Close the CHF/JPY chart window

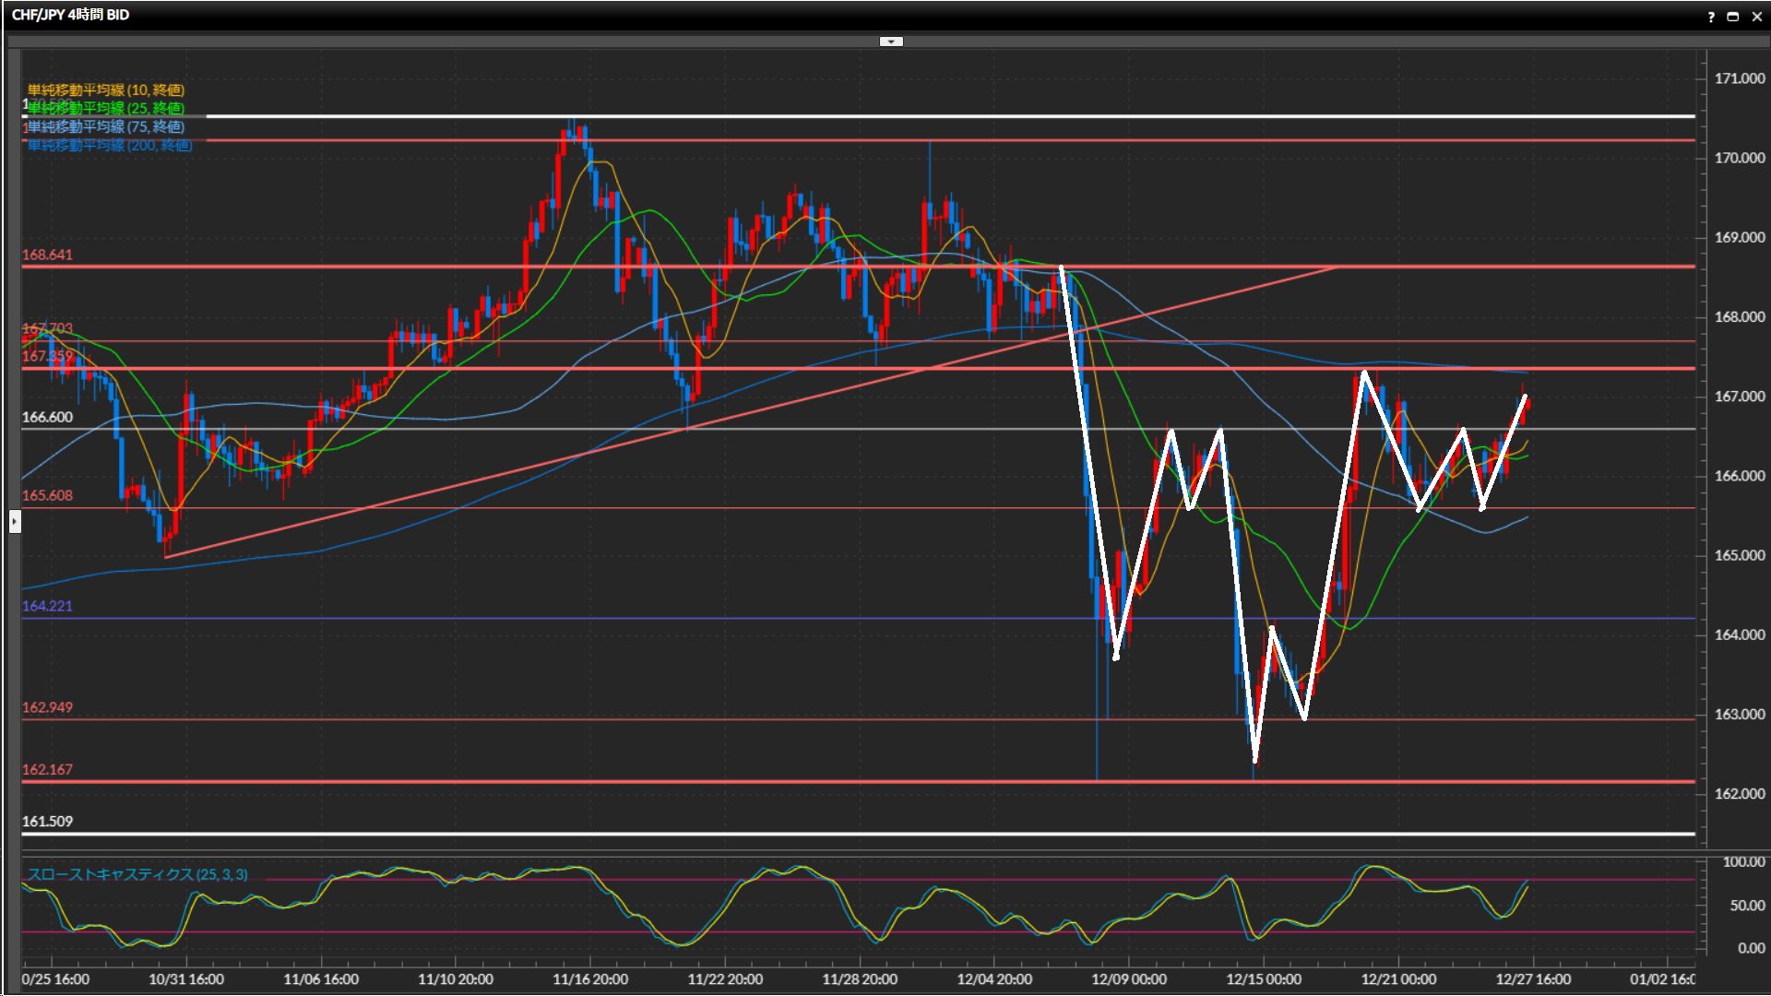pos(1756,17)
